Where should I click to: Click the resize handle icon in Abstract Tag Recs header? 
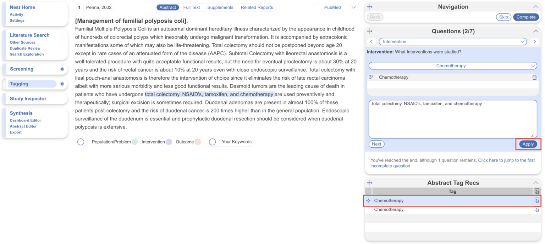[x=370, y=183]
